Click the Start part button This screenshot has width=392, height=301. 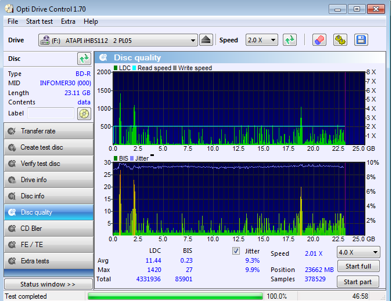coord(358,282)
